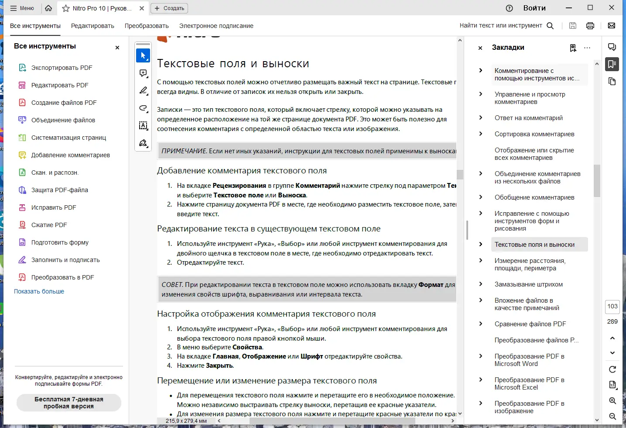Screen dimensions: 626x428
Task: Pick the highlighter markup tool
Action: click(143, 91)
